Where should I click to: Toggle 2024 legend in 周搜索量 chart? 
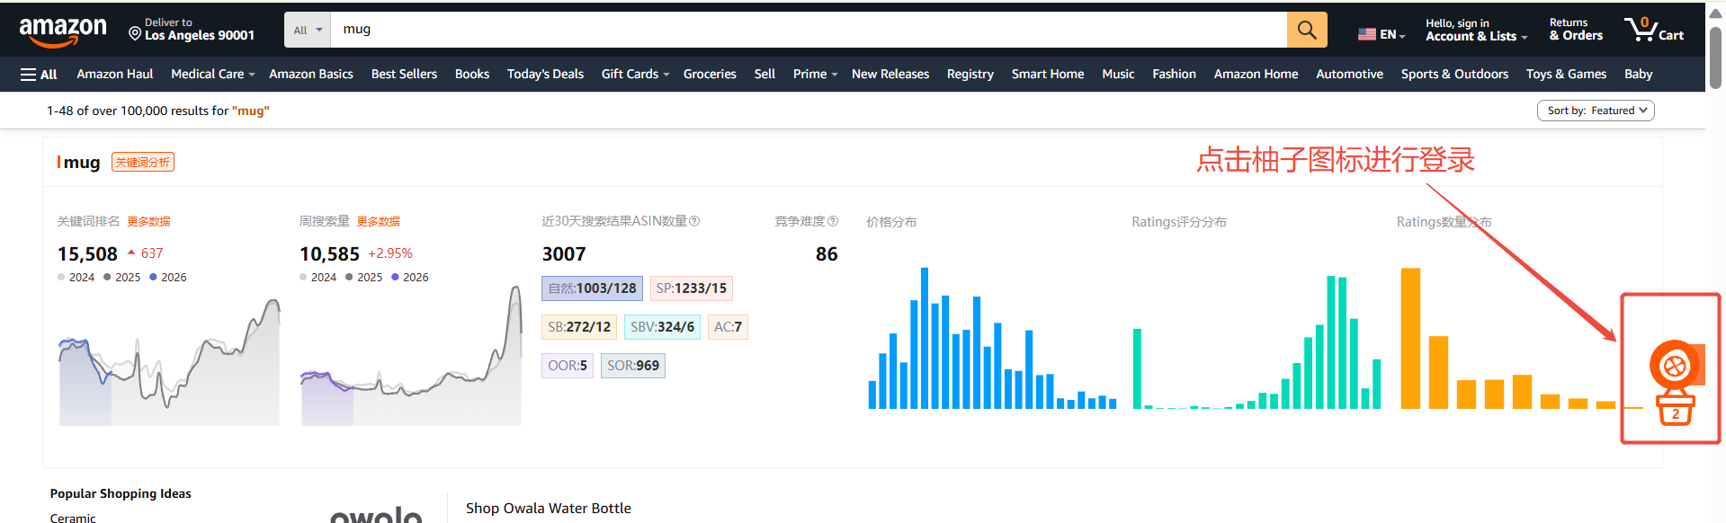tap(317, 277)
